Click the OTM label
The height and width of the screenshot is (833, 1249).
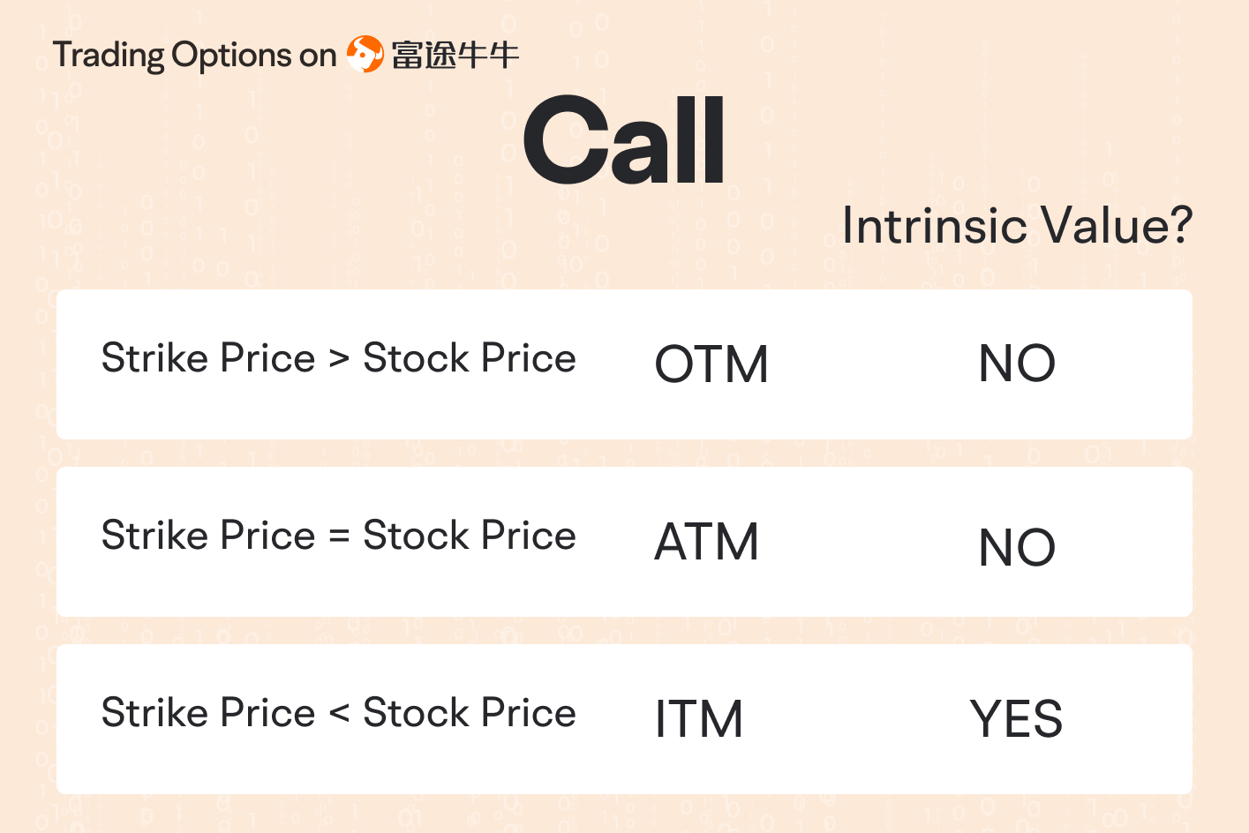click(x=711, y=364)
